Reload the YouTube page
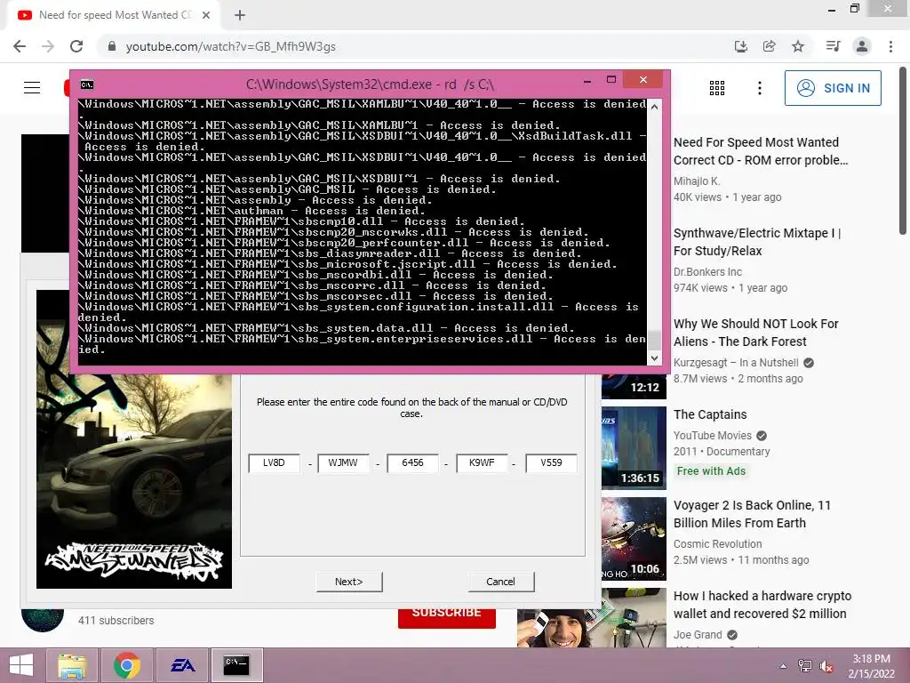The image size is (910, 683). [76, 46]
